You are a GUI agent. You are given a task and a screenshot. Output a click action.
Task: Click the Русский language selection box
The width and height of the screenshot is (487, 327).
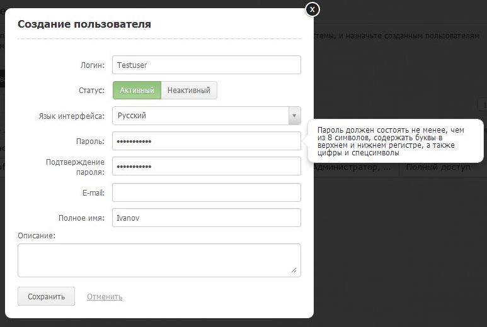(x=200, y=116)
